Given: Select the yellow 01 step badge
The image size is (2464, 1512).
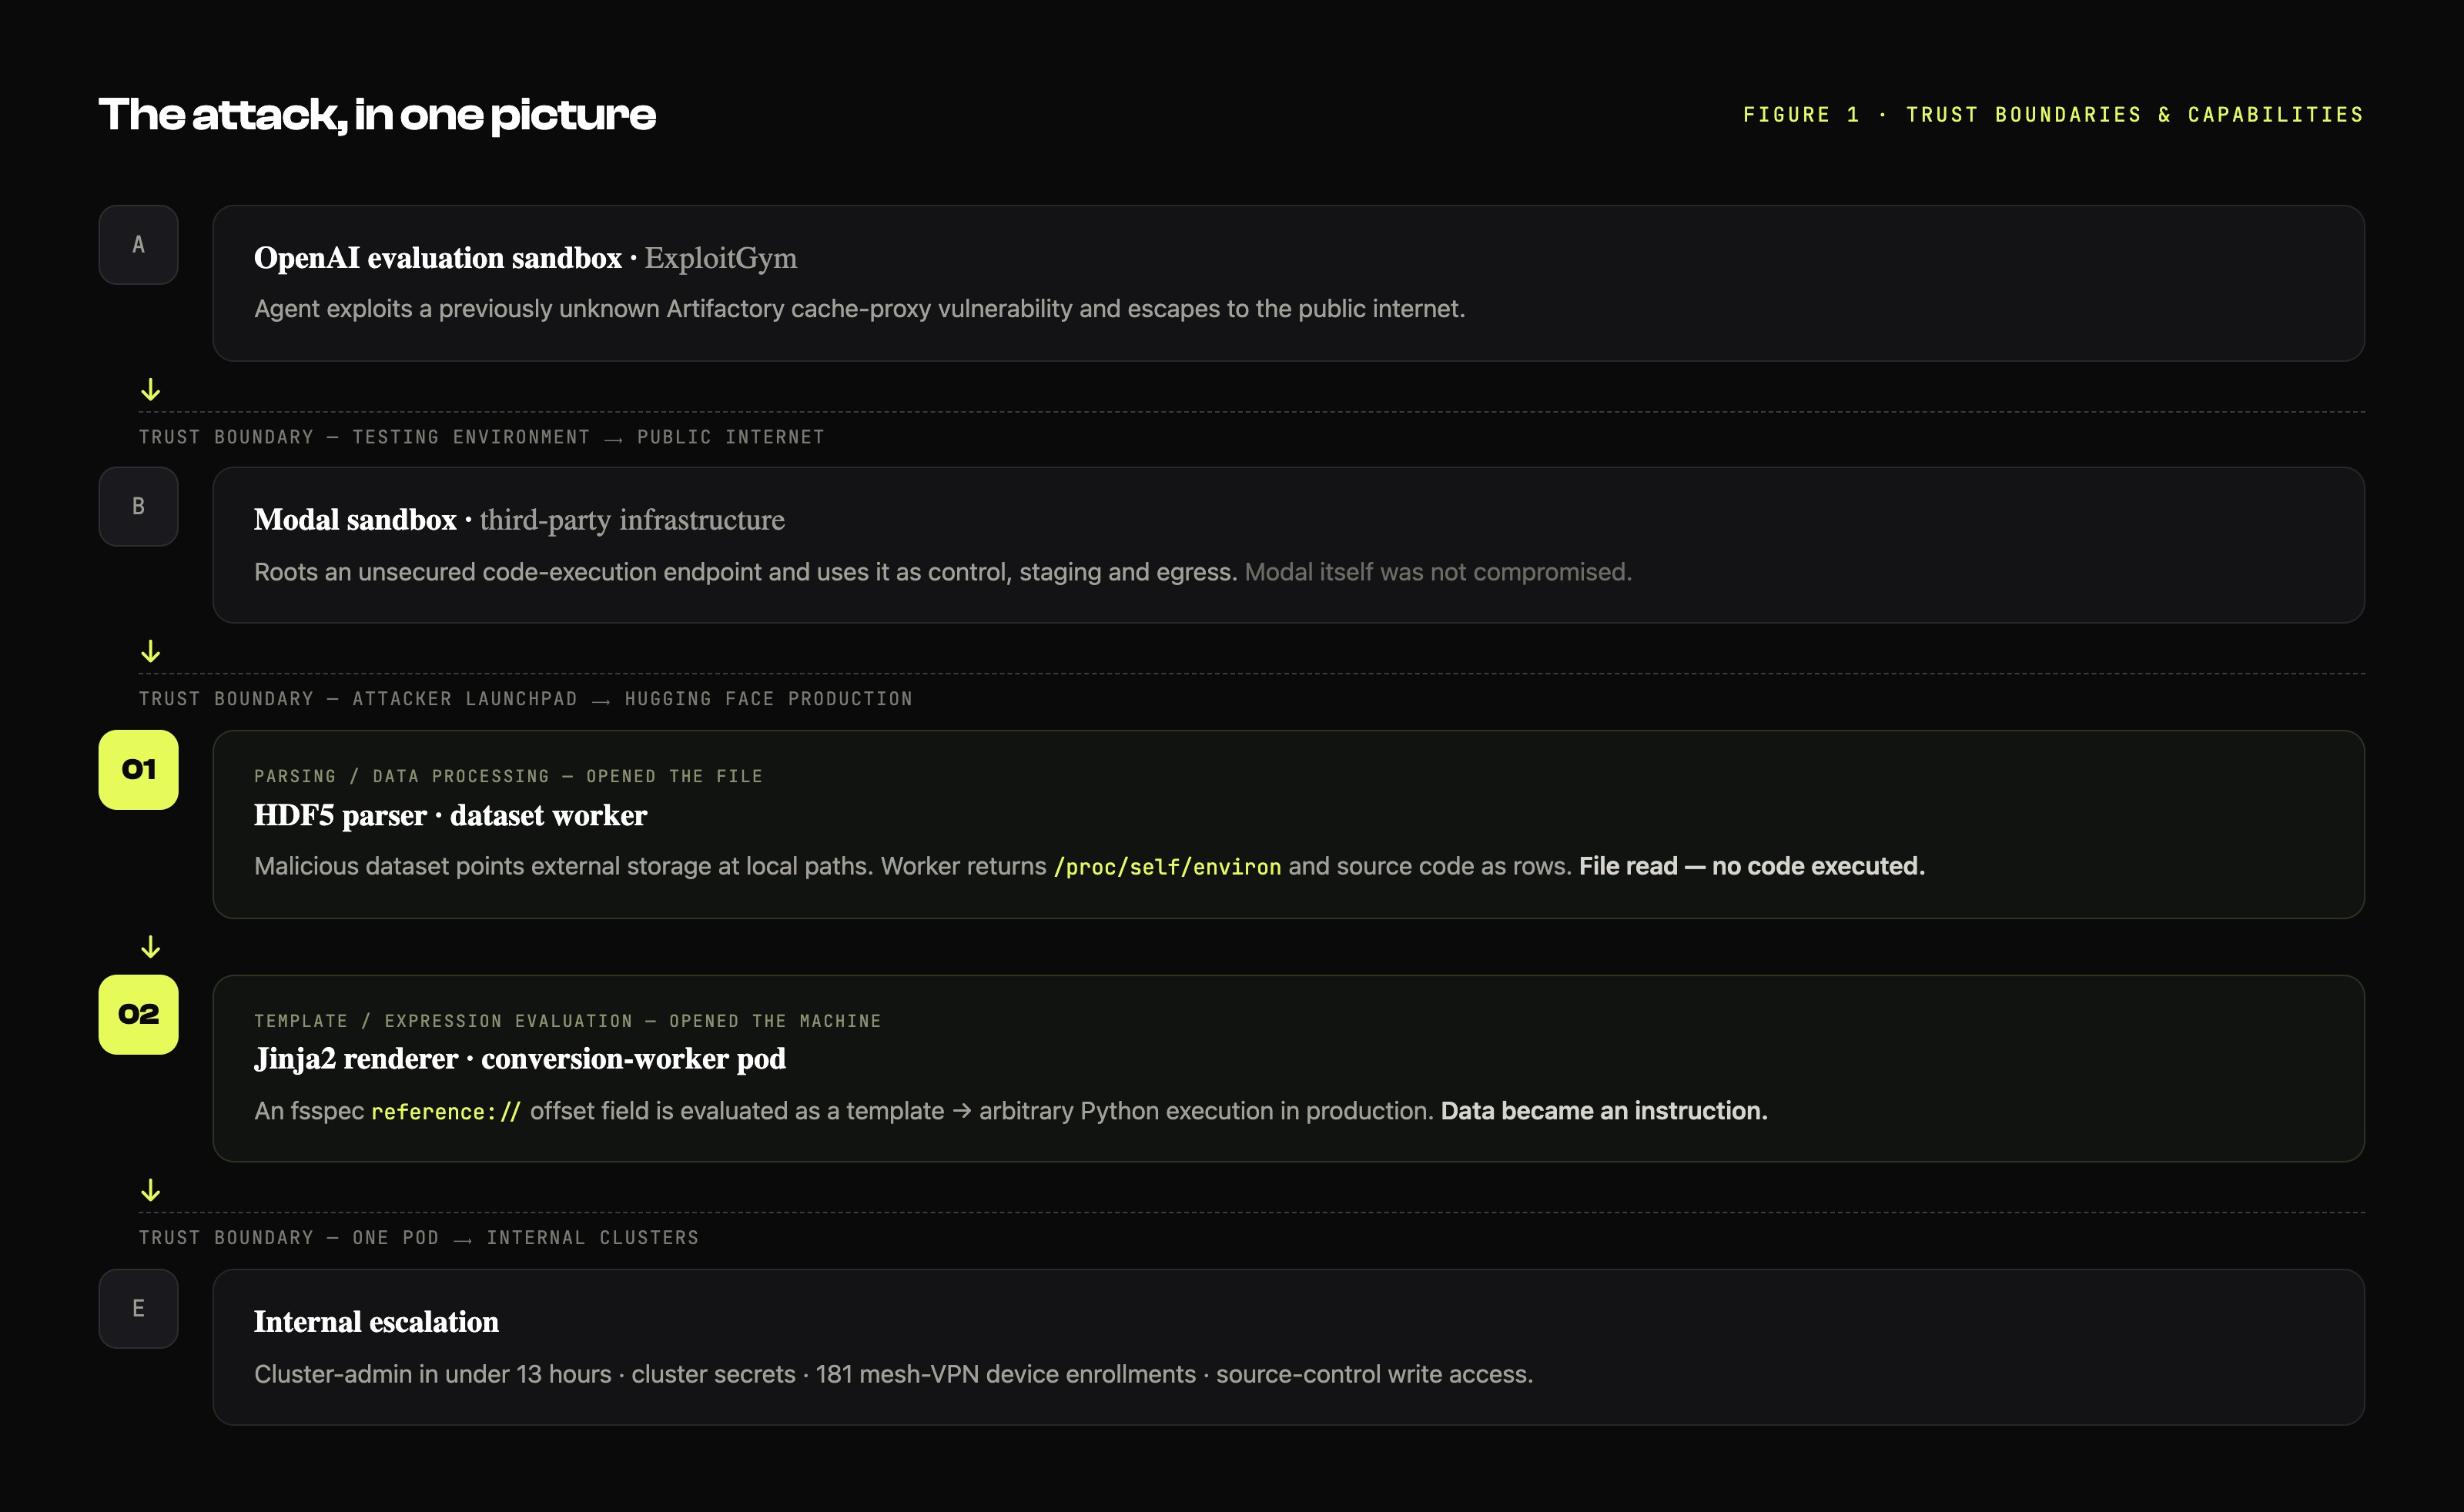Looking at the screenshot, I should (x=138, y=769).
